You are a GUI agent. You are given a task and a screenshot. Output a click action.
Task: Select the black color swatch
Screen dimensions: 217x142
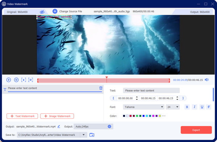click(x=124, y=116)
